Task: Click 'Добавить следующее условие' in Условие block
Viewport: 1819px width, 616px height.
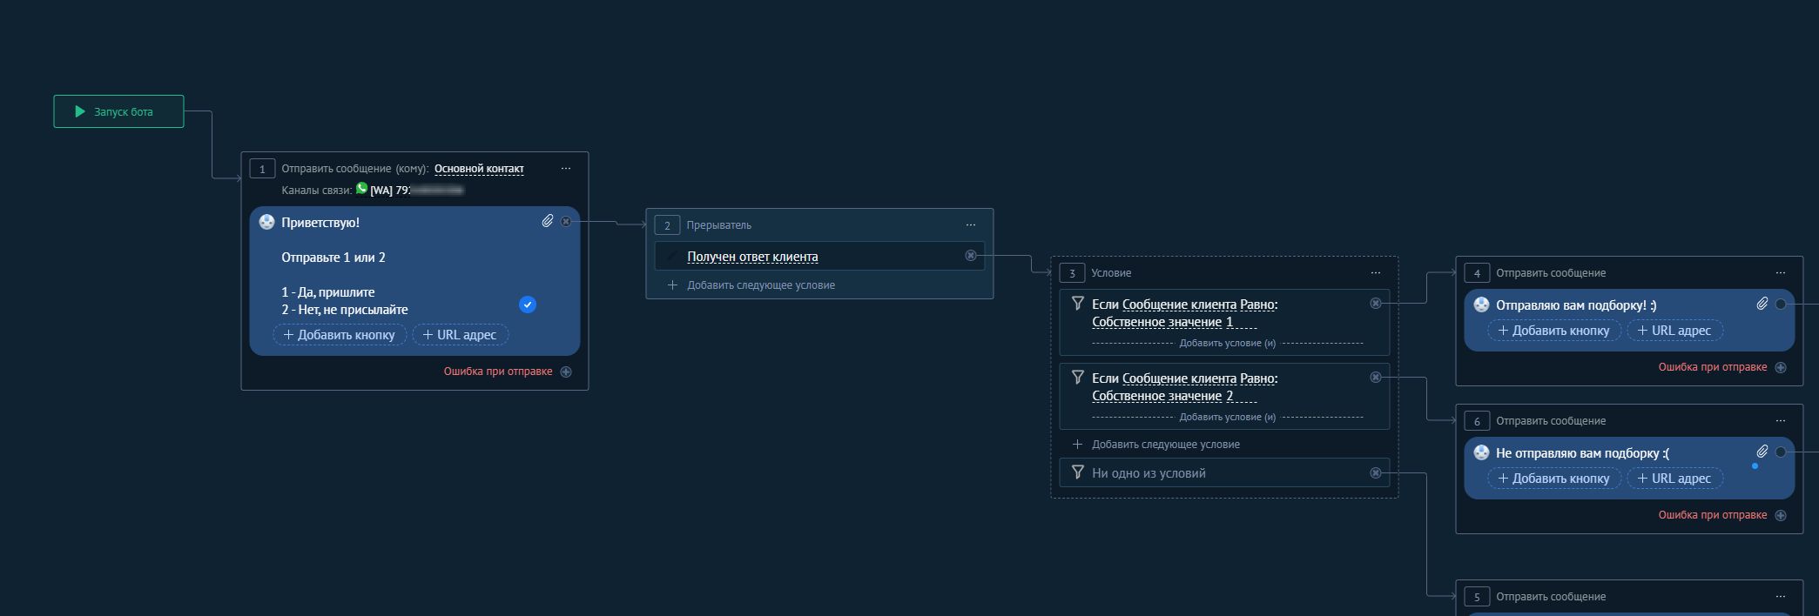Action: coord(1165,445)
